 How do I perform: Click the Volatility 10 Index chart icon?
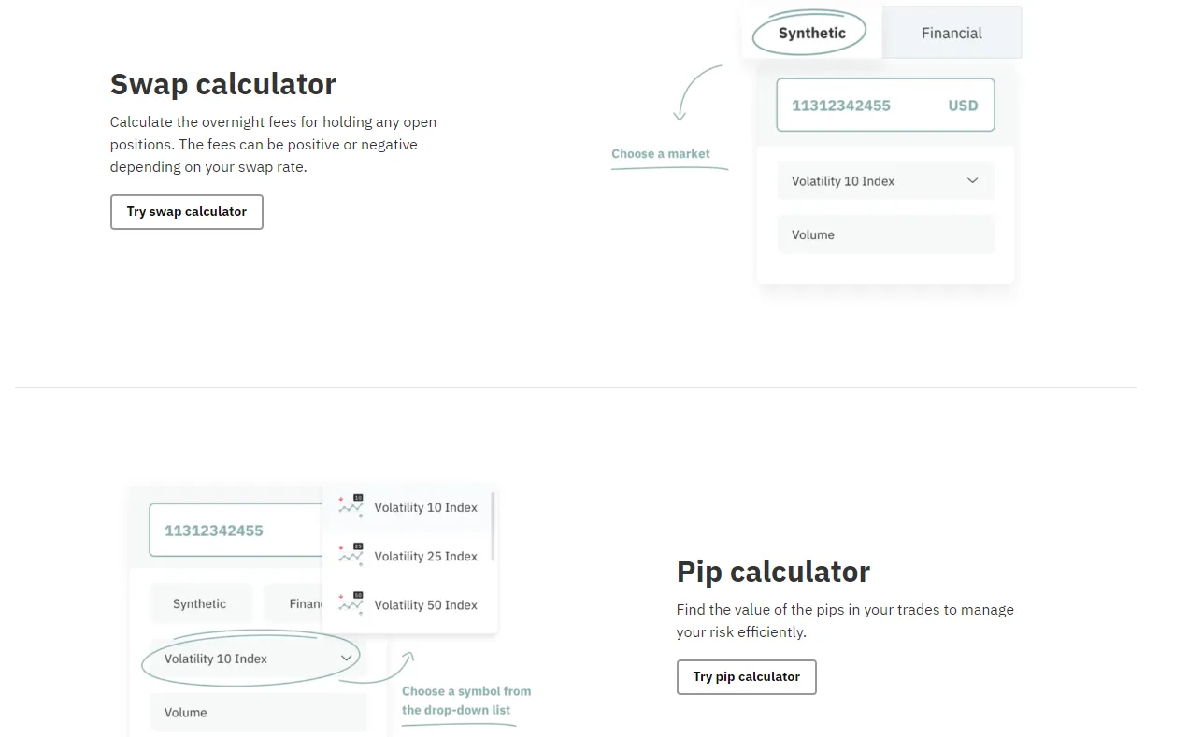click(x=351, y=506)
